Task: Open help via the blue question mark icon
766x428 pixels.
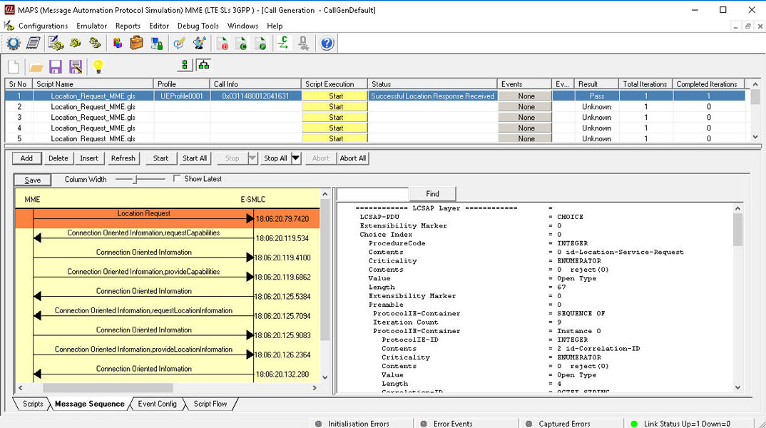Action: click(327, 44)
